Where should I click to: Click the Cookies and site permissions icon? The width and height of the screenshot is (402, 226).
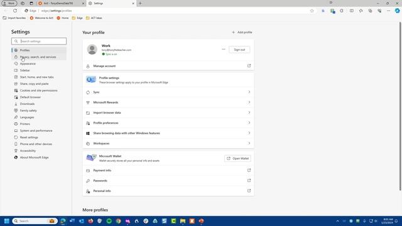pyautogui.click(x=16, y=90)
